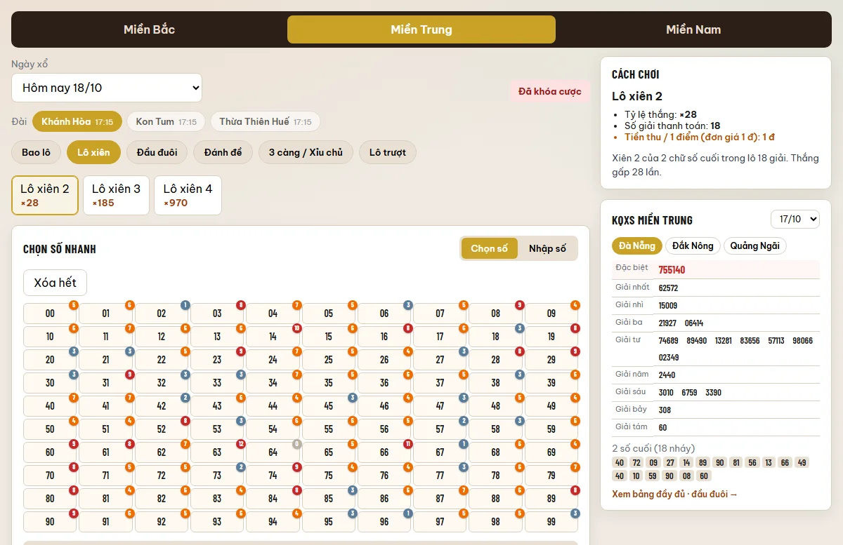
Task: Toggle number 91 in the grid
Action: [105, 522]
